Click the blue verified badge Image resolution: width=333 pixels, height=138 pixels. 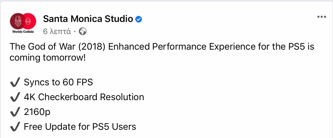pos(139,19)
